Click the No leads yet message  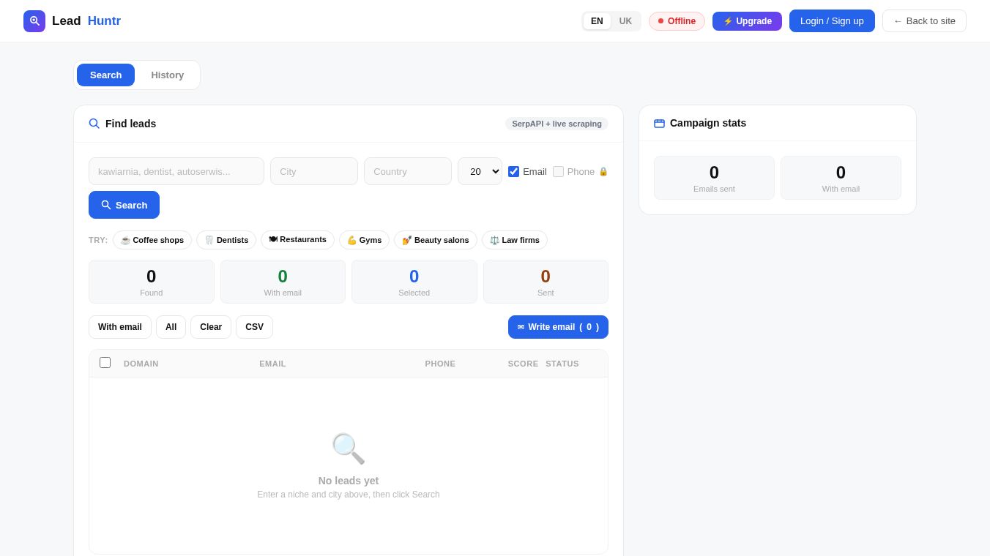tap(349, 481)
